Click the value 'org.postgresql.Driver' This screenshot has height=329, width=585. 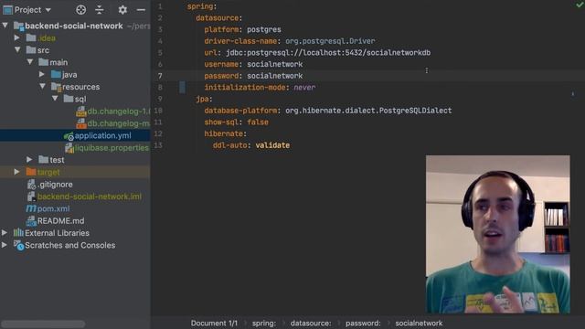[330, 41]
